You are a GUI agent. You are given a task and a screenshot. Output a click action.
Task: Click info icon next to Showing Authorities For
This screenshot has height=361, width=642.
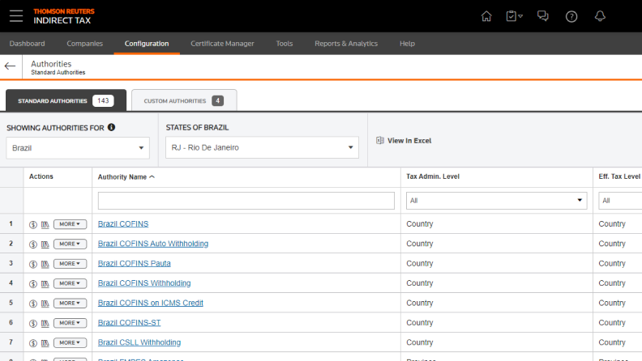[x=111, y=127]
